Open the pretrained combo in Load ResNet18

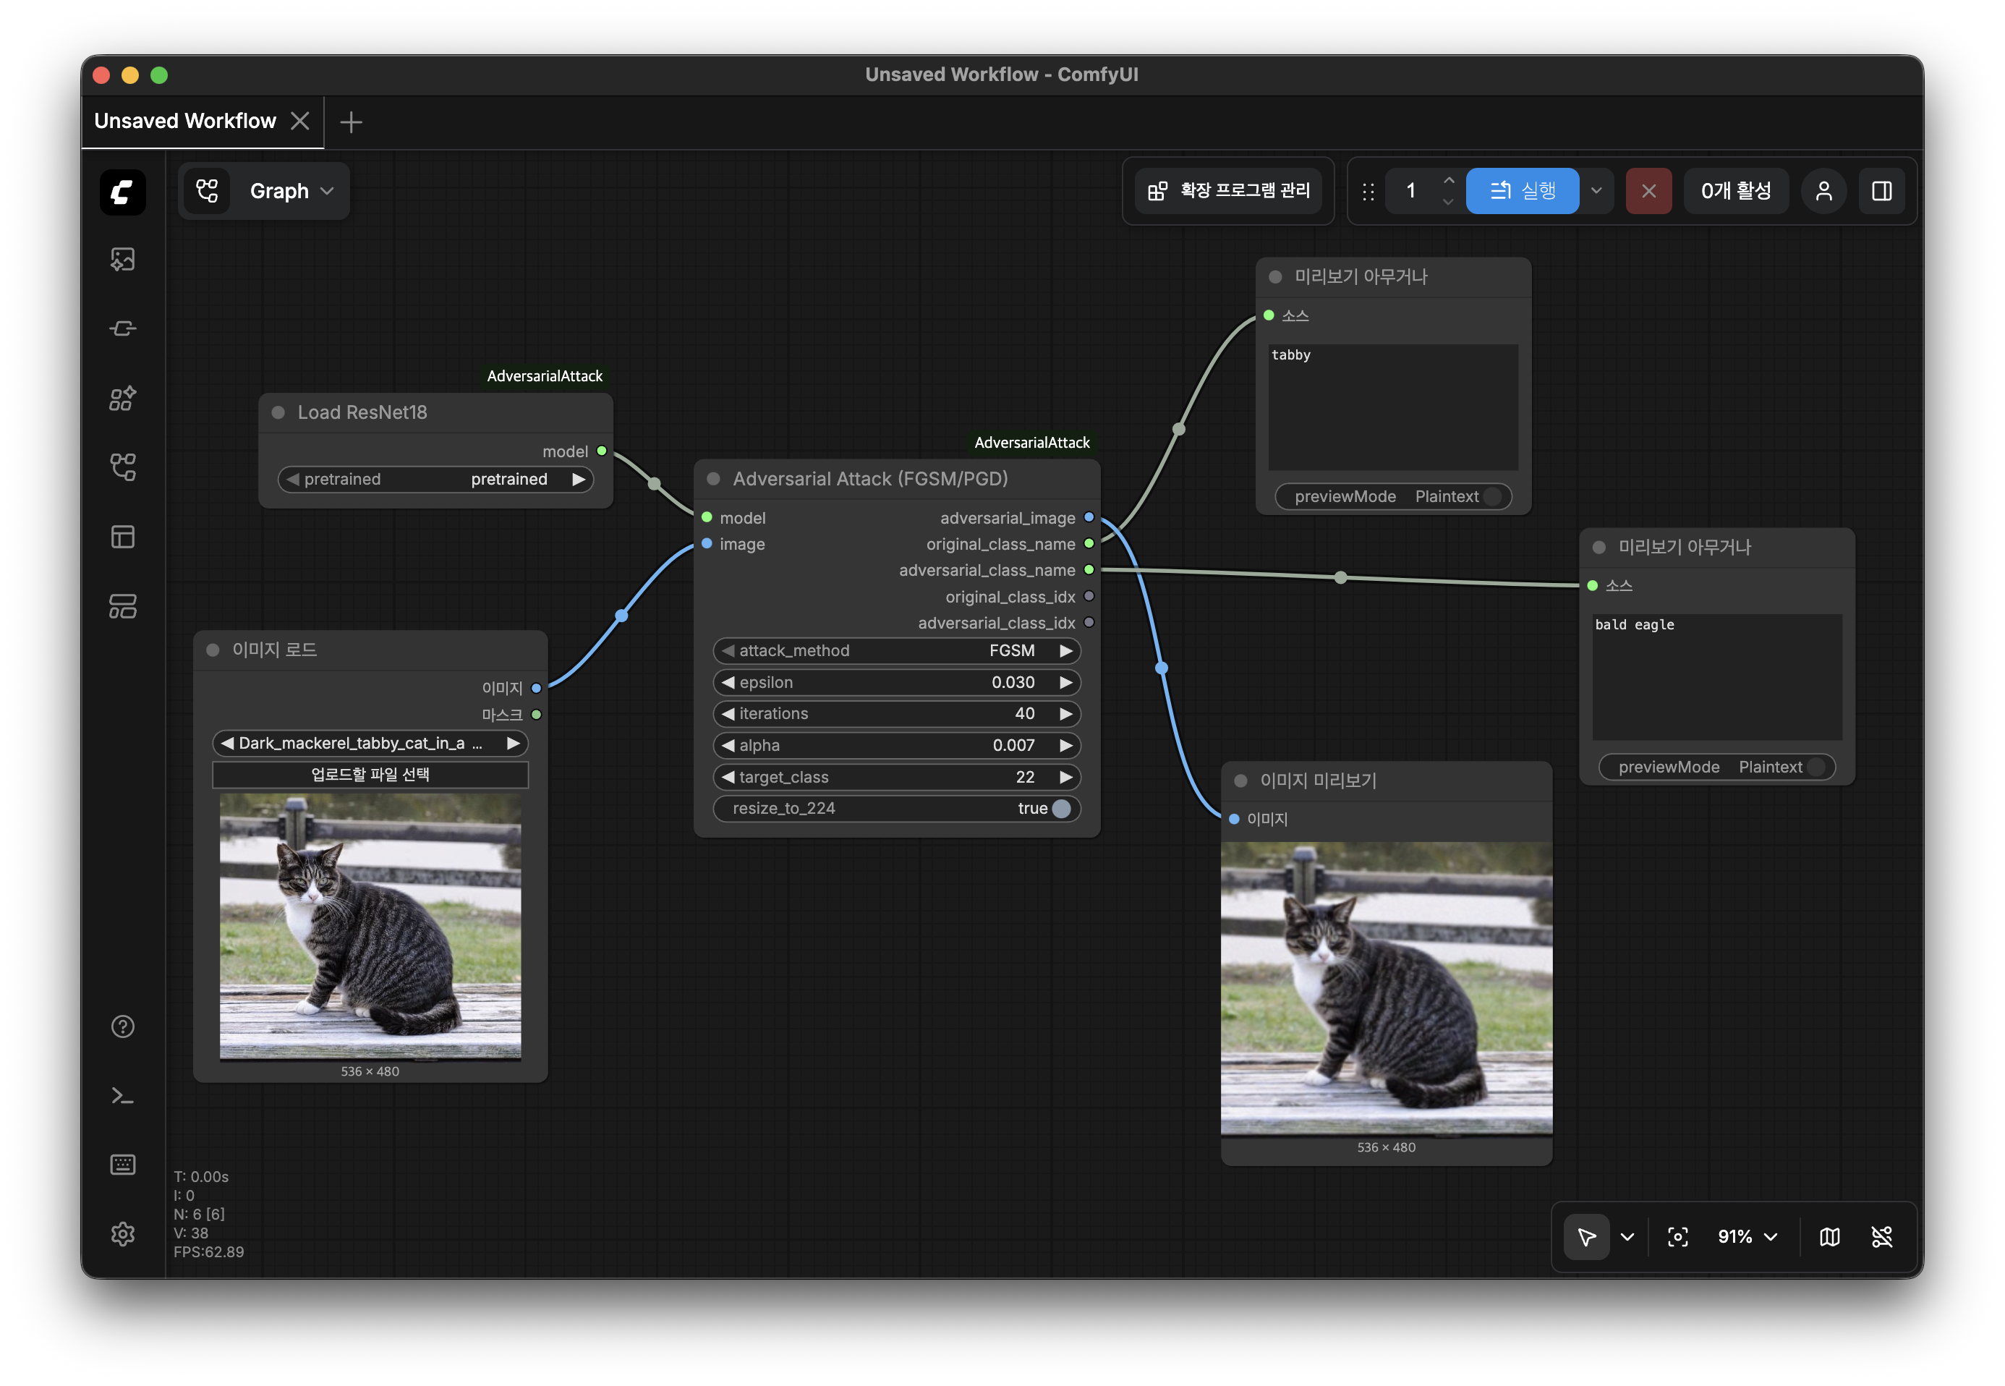(436, 480)
